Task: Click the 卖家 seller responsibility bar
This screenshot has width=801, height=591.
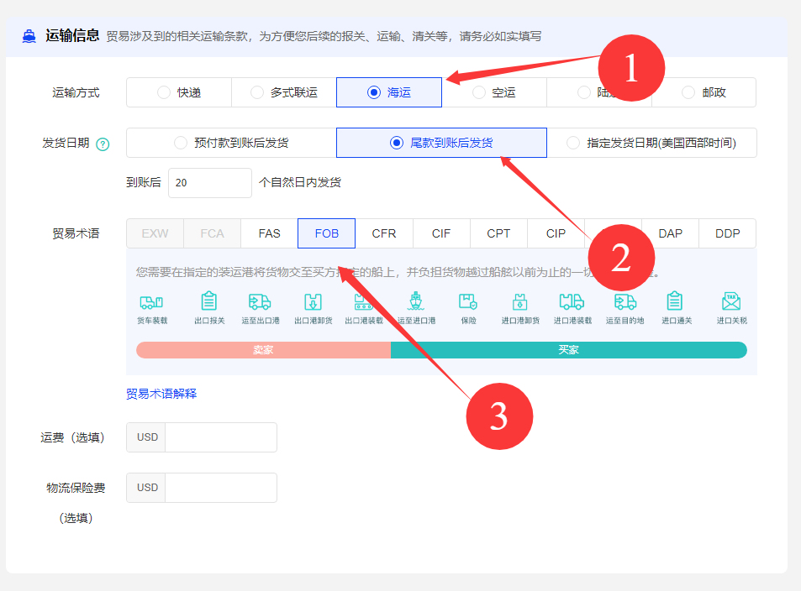Action: click(x=263, y=350)
